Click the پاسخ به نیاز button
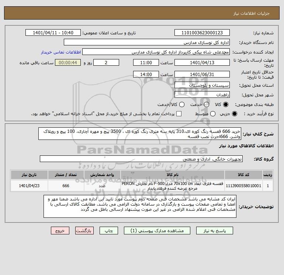 (x=214, y=231)
